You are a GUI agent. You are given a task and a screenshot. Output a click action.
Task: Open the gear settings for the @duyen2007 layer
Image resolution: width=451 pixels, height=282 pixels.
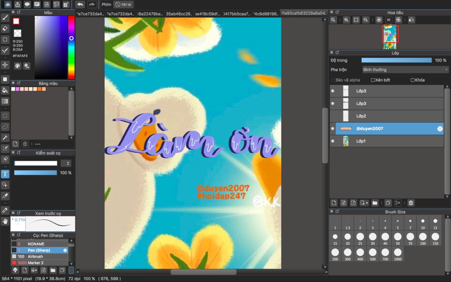tap(439, 129)
